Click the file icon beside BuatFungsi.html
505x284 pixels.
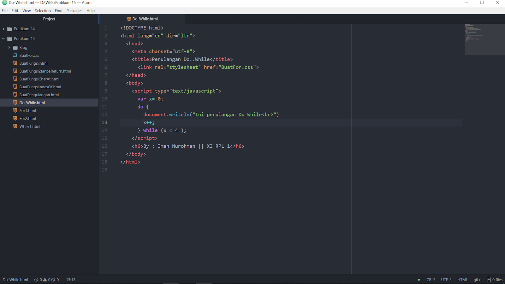(x=15, y=63)
